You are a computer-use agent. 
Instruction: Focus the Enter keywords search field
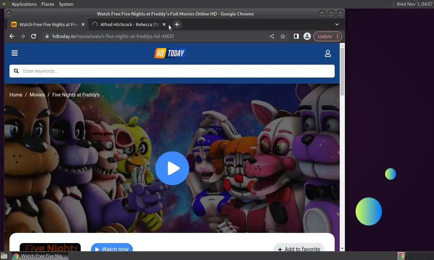pyautogui.click(x=172, y=71)
